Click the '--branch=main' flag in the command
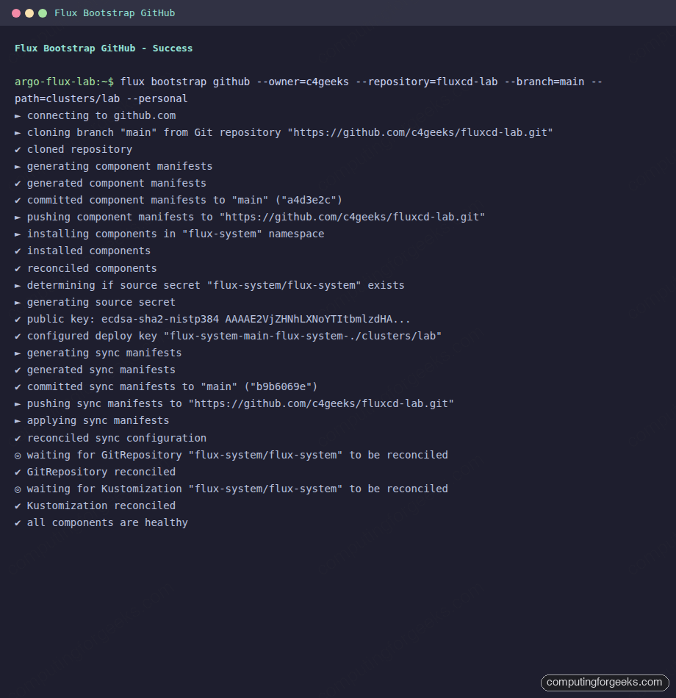Screen dimensions: 676x698 (544, 82)
